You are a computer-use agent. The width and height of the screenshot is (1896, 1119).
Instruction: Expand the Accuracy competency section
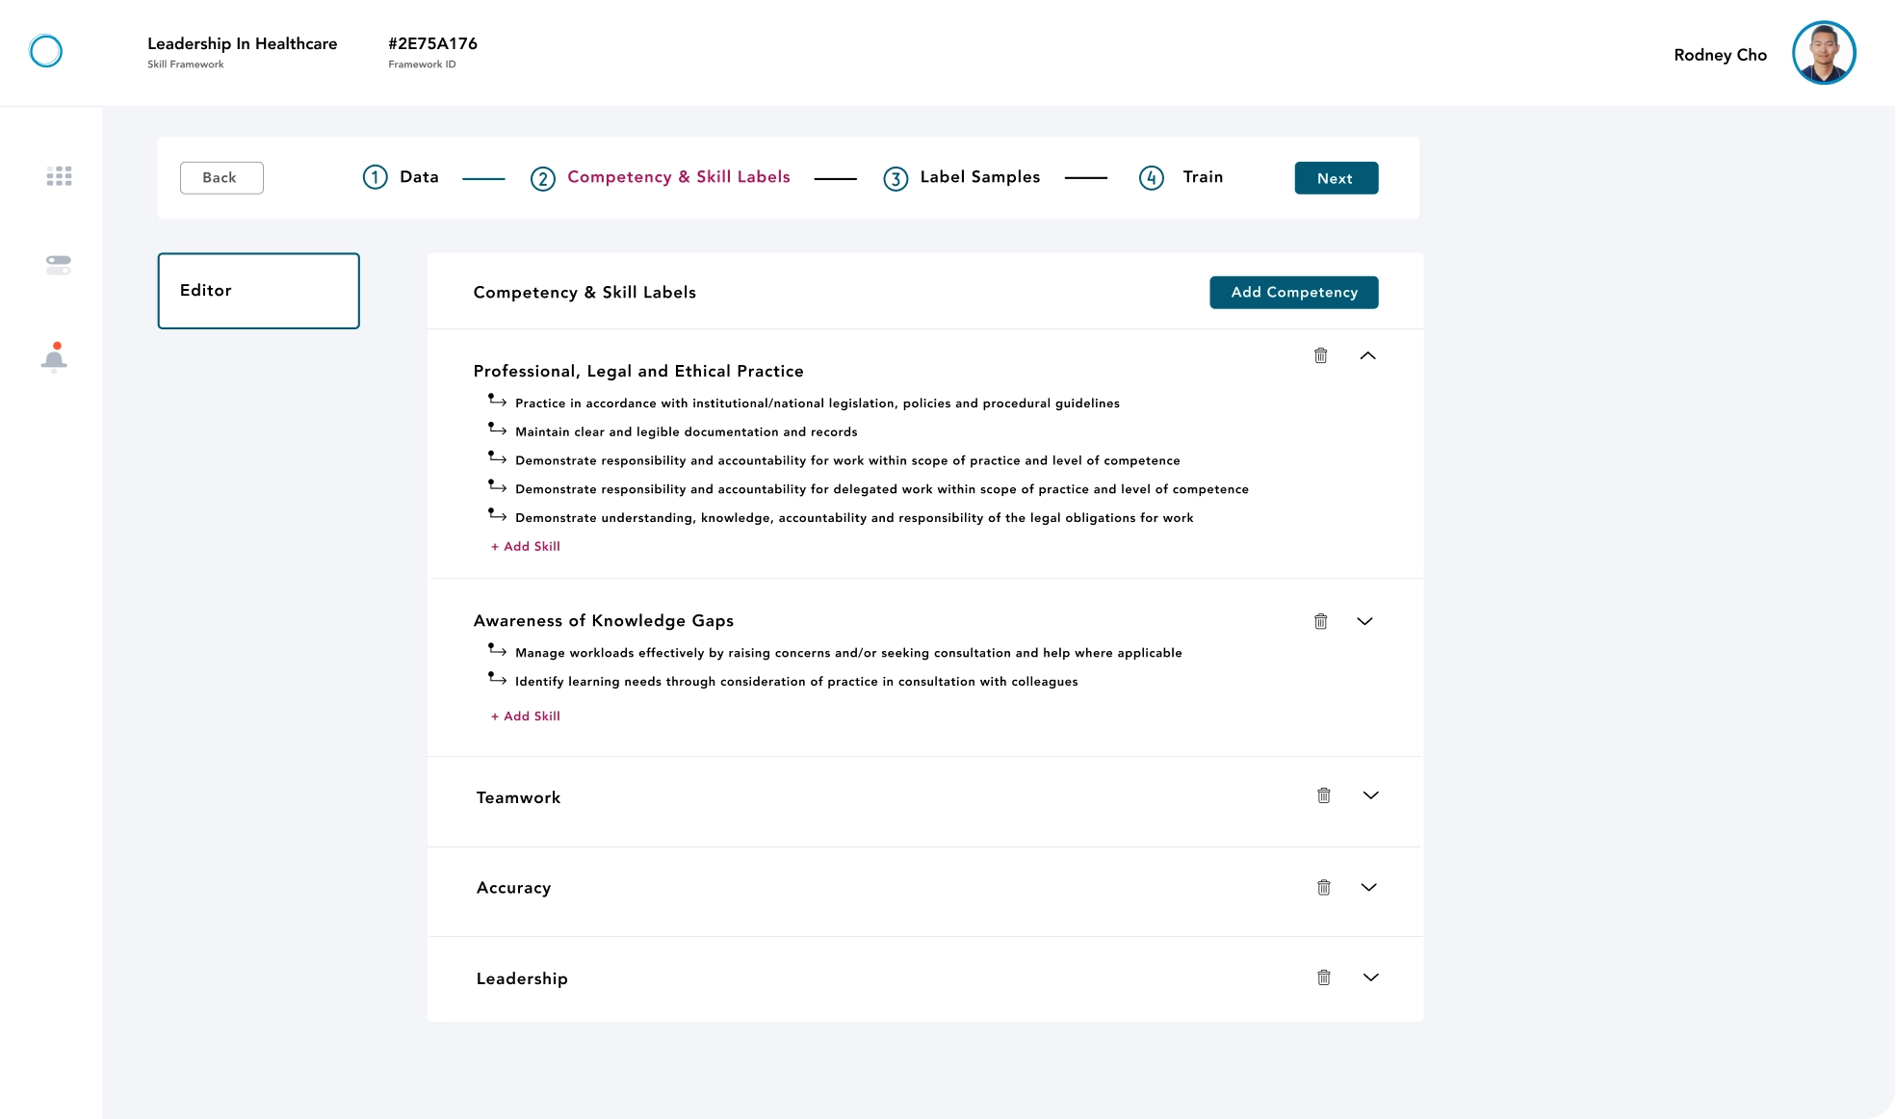click(x=1370, y=886)
